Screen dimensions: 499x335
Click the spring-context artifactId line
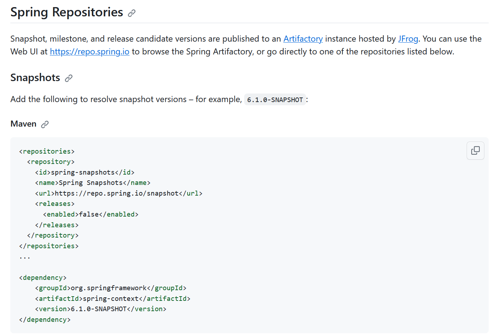(113, 299)
